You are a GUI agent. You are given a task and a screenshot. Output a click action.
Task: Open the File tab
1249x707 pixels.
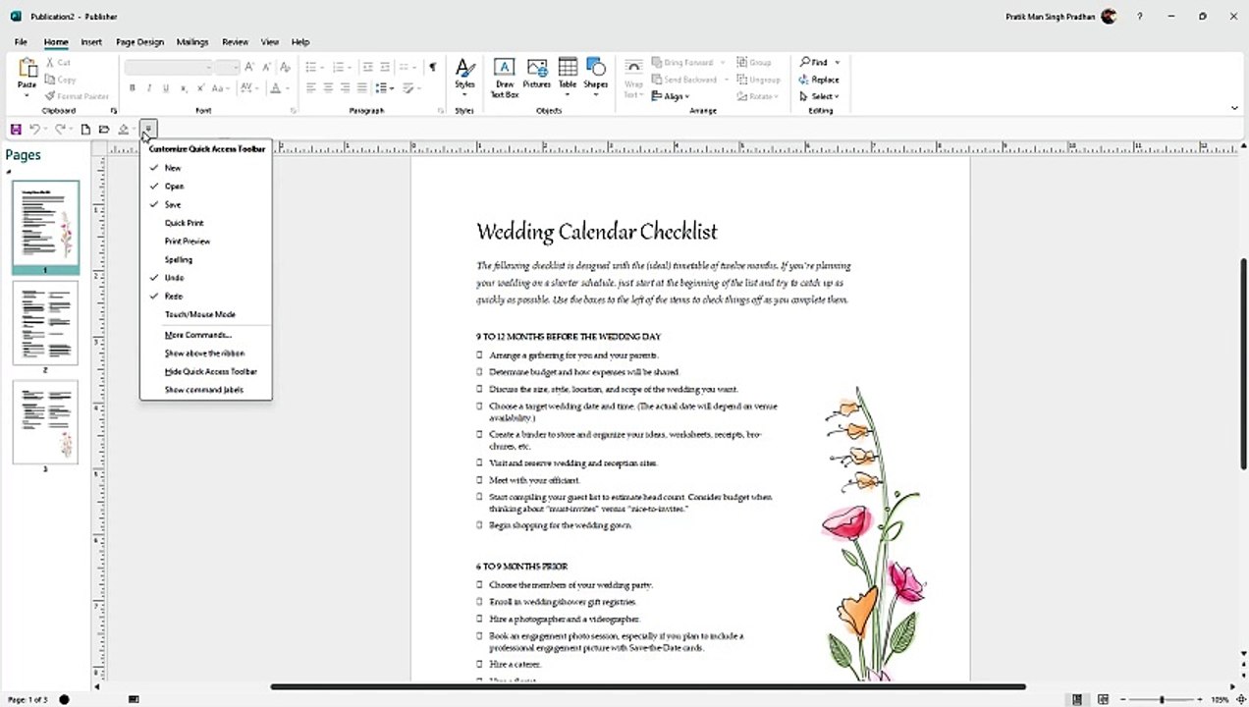[21, 42]
